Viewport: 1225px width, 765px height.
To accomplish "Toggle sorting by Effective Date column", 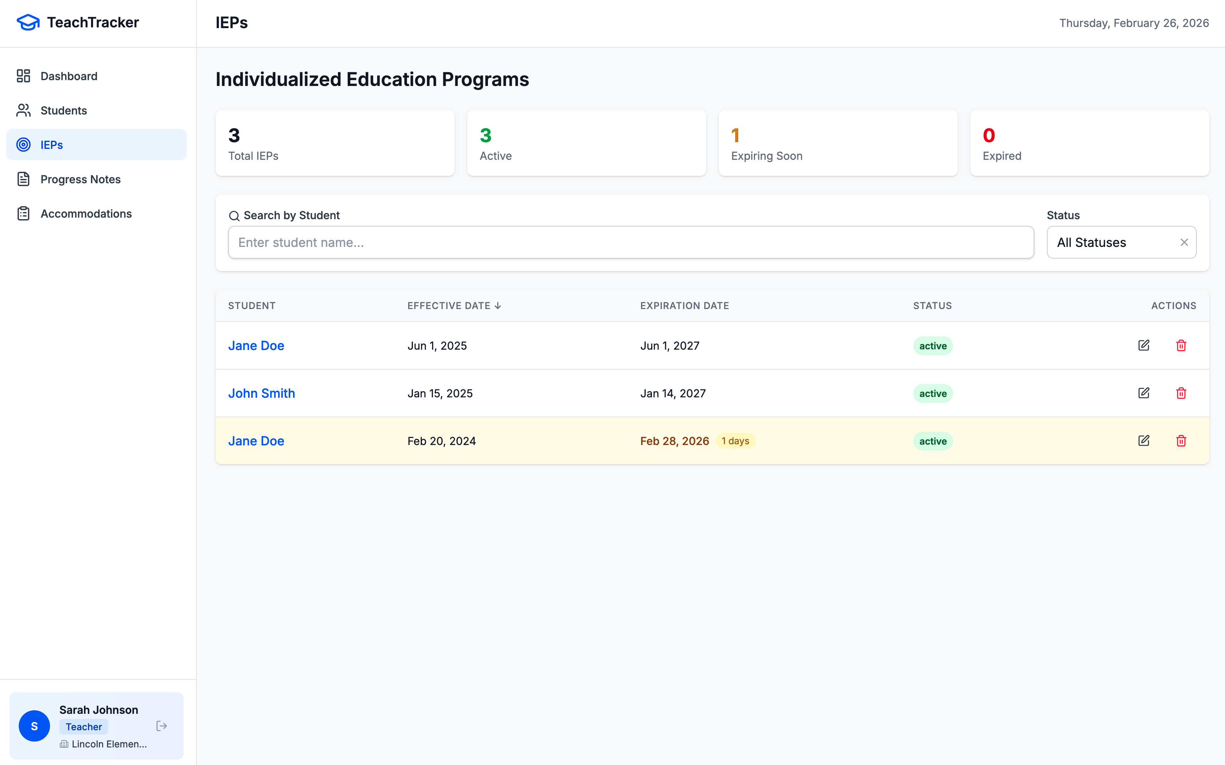I will click(453, 306).
